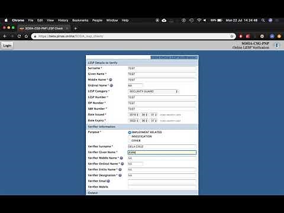Click the Given Name input field
Image resolution: width=284 pixels, height=213 pixels.
[162, 74]
